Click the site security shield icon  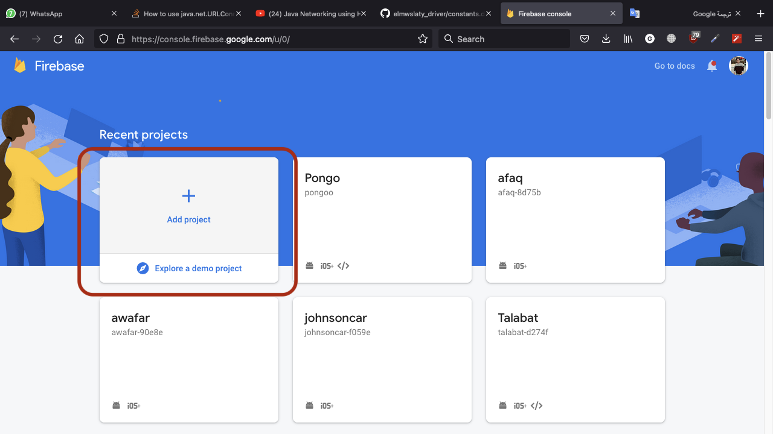coord(104,39)
